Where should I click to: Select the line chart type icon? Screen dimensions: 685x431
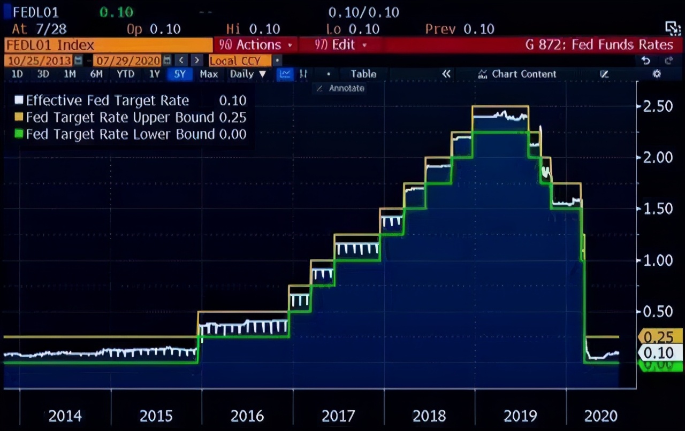[285, 74]
